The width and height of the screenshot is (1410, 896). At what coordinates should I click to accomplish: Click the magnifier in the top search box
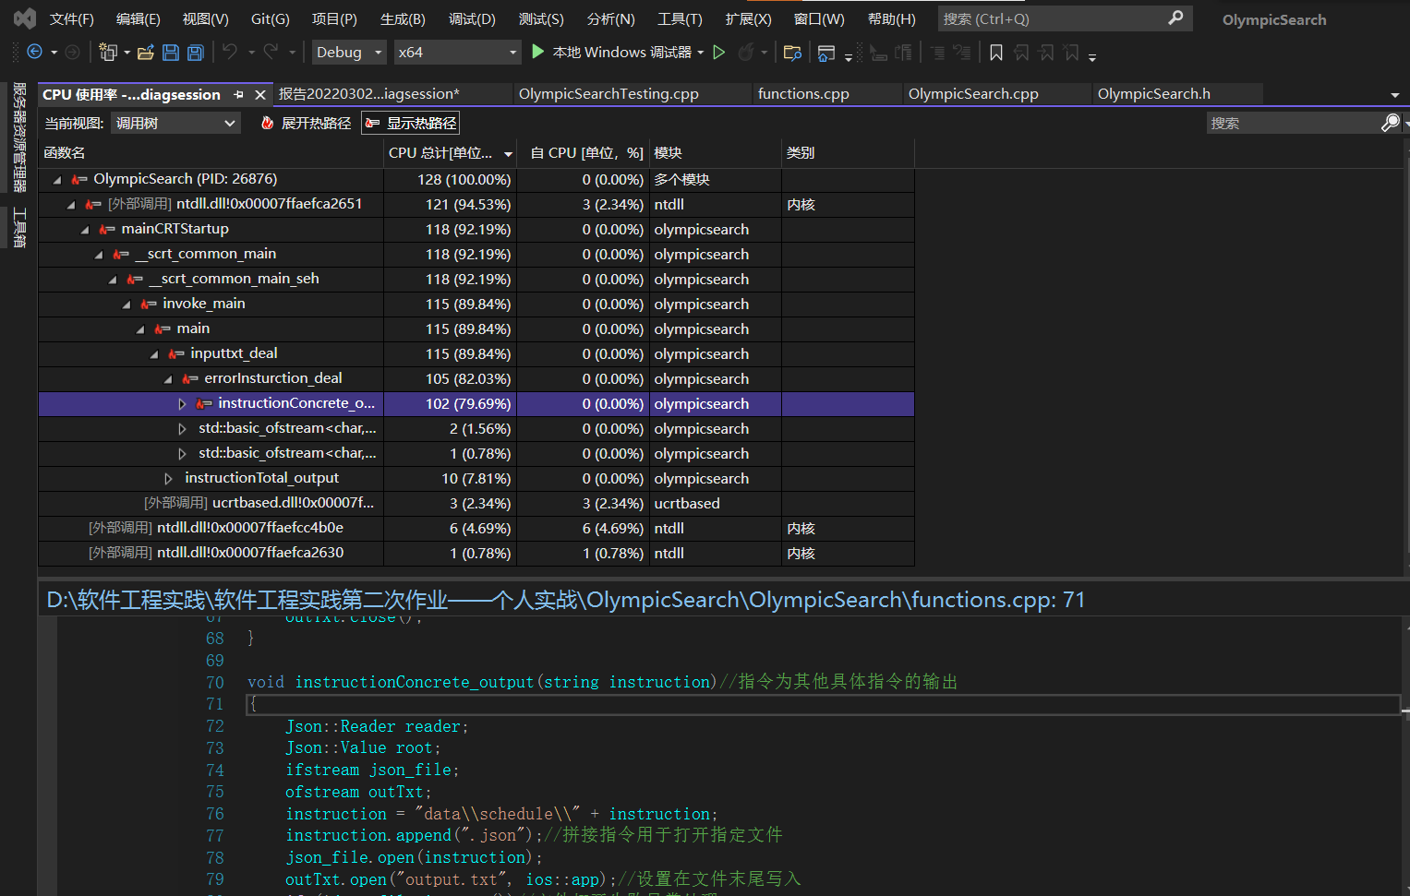click(1175, 18)
